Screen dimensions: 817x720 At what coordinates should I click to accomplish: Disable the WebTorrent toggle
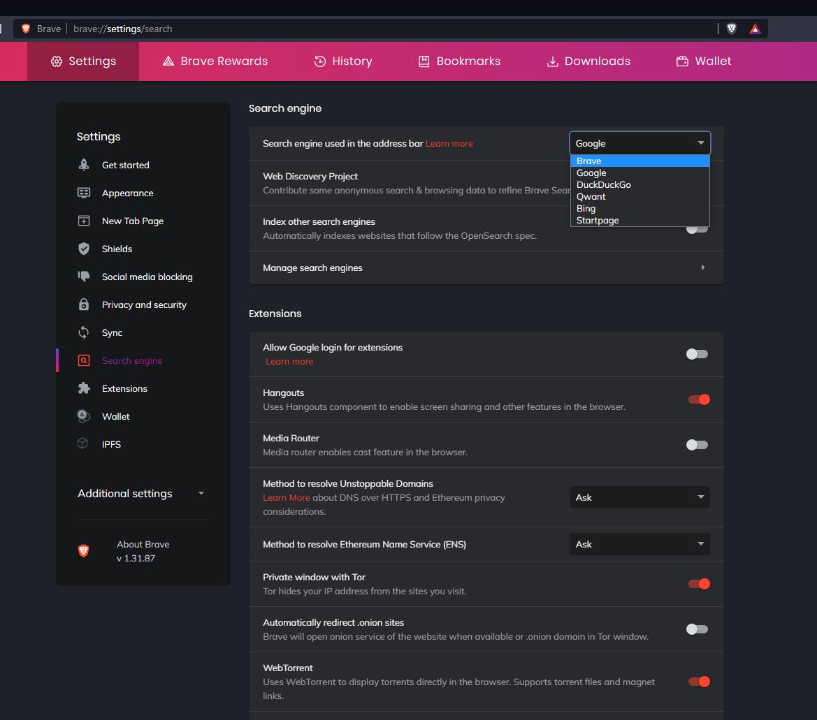pos(699,682)
